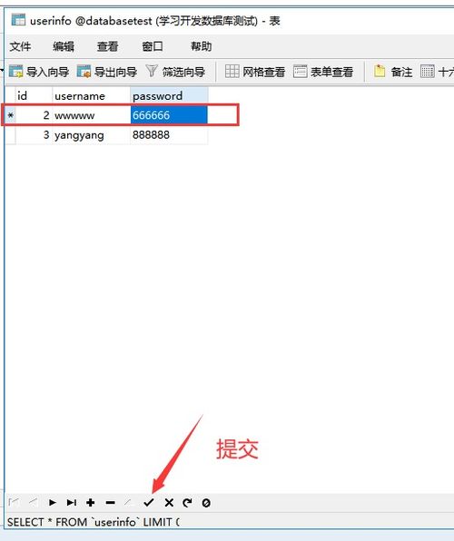Screen dimensions: 454x541
Task: Add a new record with plus icon
Action: pos(91,503)
